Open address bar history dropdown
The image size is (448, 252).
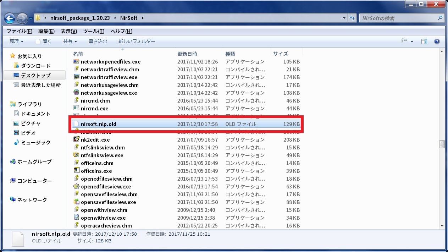(x=344, y=18)
